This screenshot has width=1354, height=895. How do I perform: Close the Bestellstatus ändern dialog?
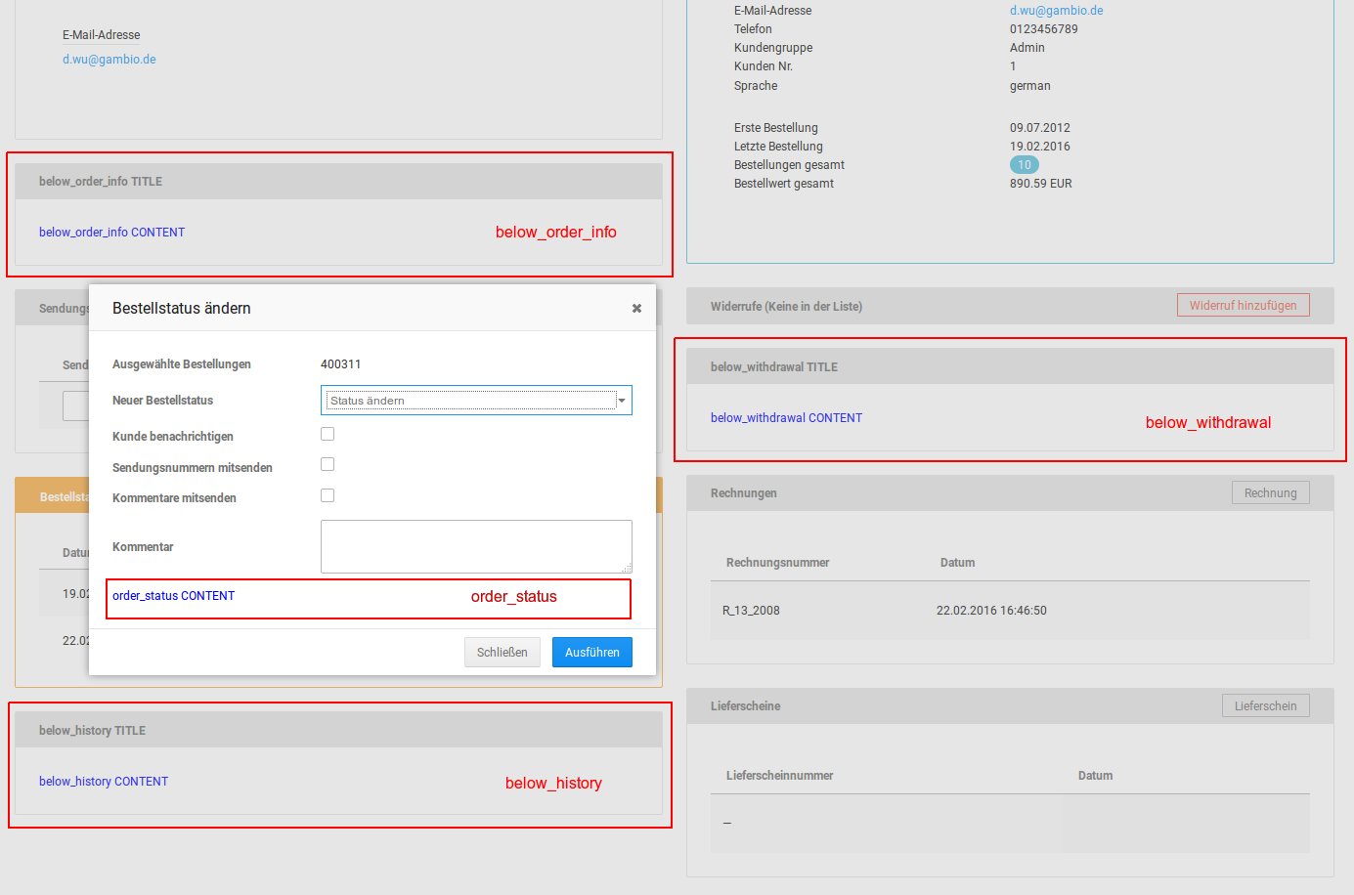[636, 309]
